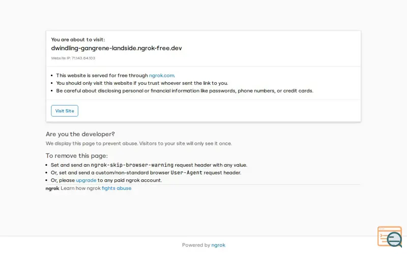Screen dimensions: 407x254
Task: Click the 'You should only visit' warning line
Action: pyautogui.click(x=142, y=83)
